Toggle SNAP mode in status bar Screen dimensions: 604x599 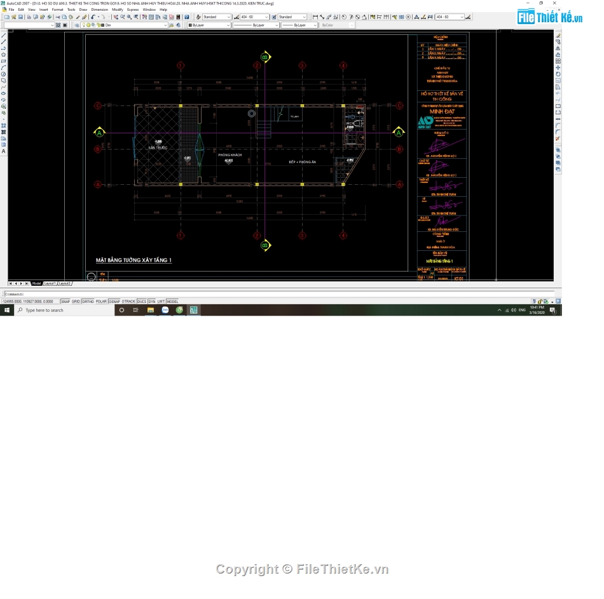[65, 302]
